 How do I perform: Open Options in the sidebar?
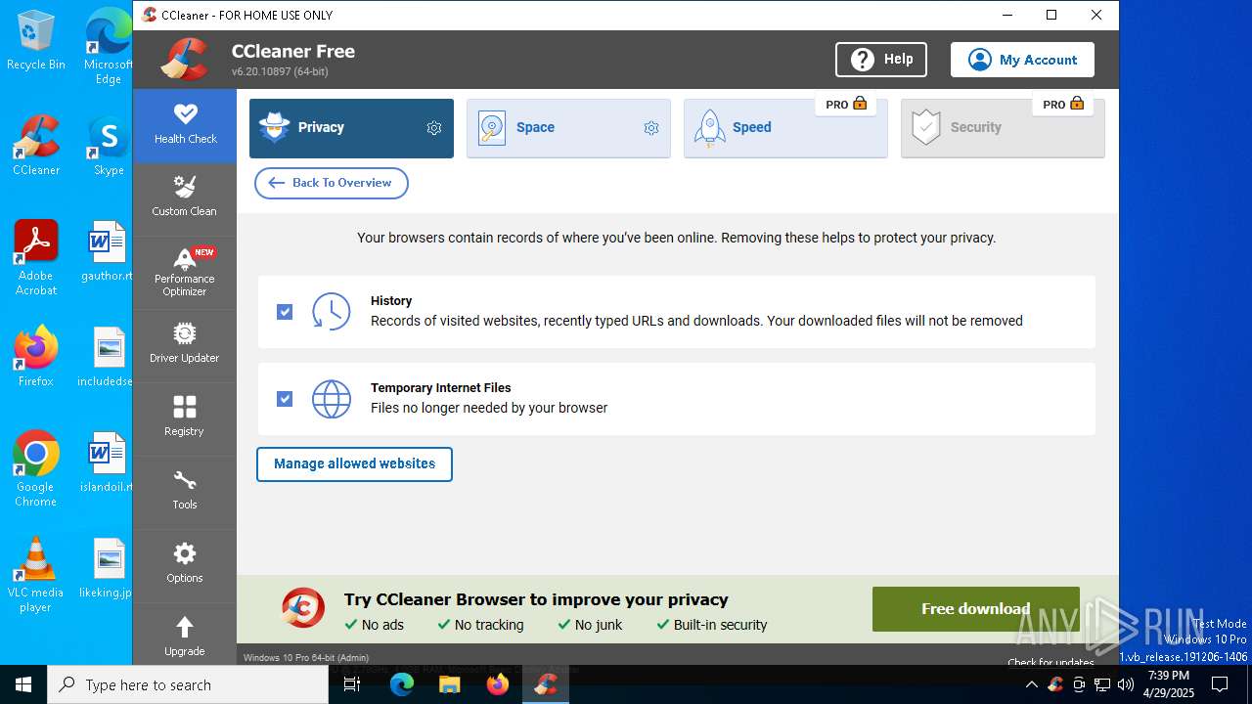[x=185, y=566]
